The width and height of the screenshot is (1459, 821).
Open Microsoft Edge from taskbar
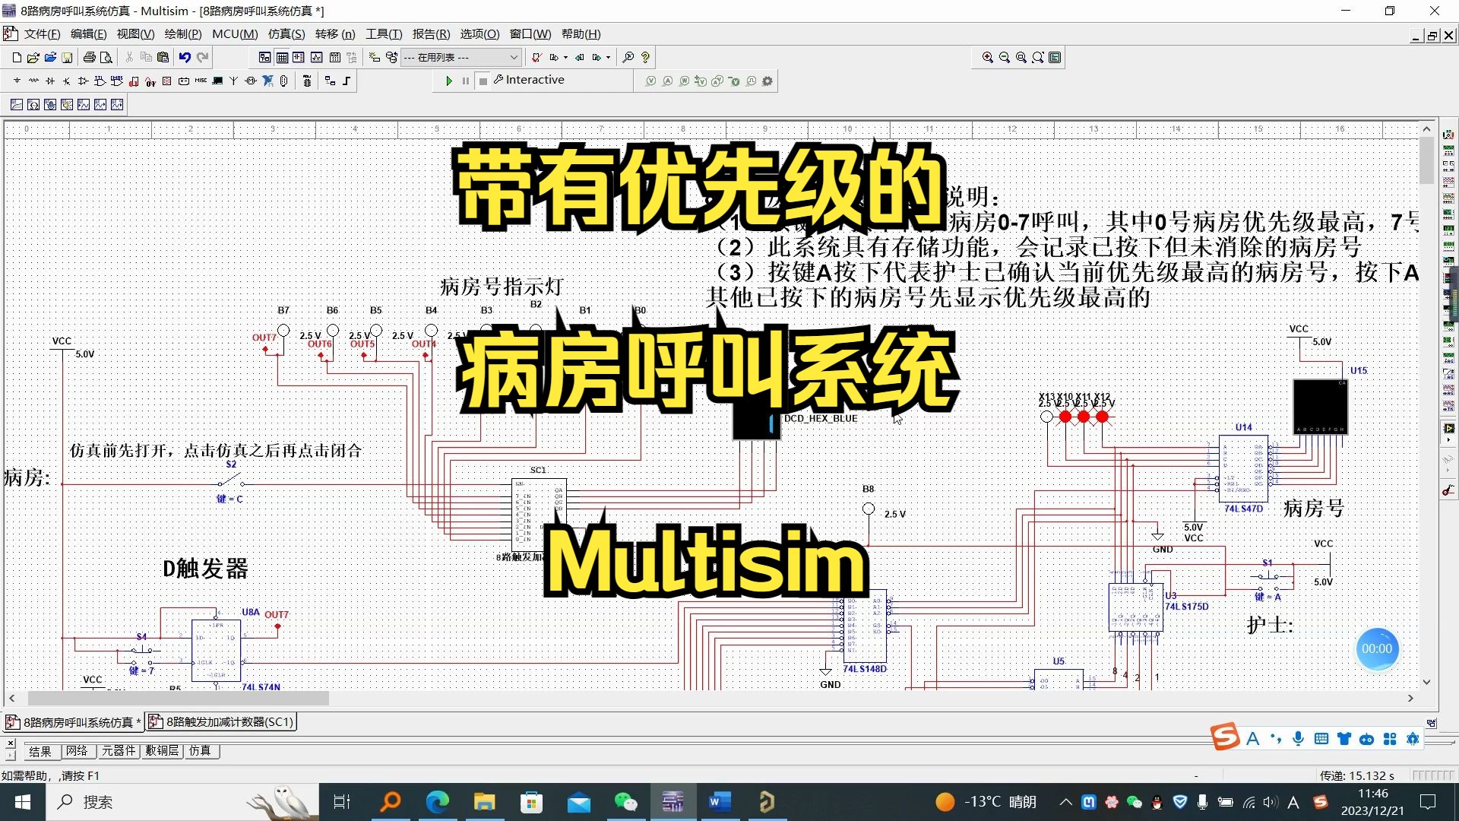point(438,802)
